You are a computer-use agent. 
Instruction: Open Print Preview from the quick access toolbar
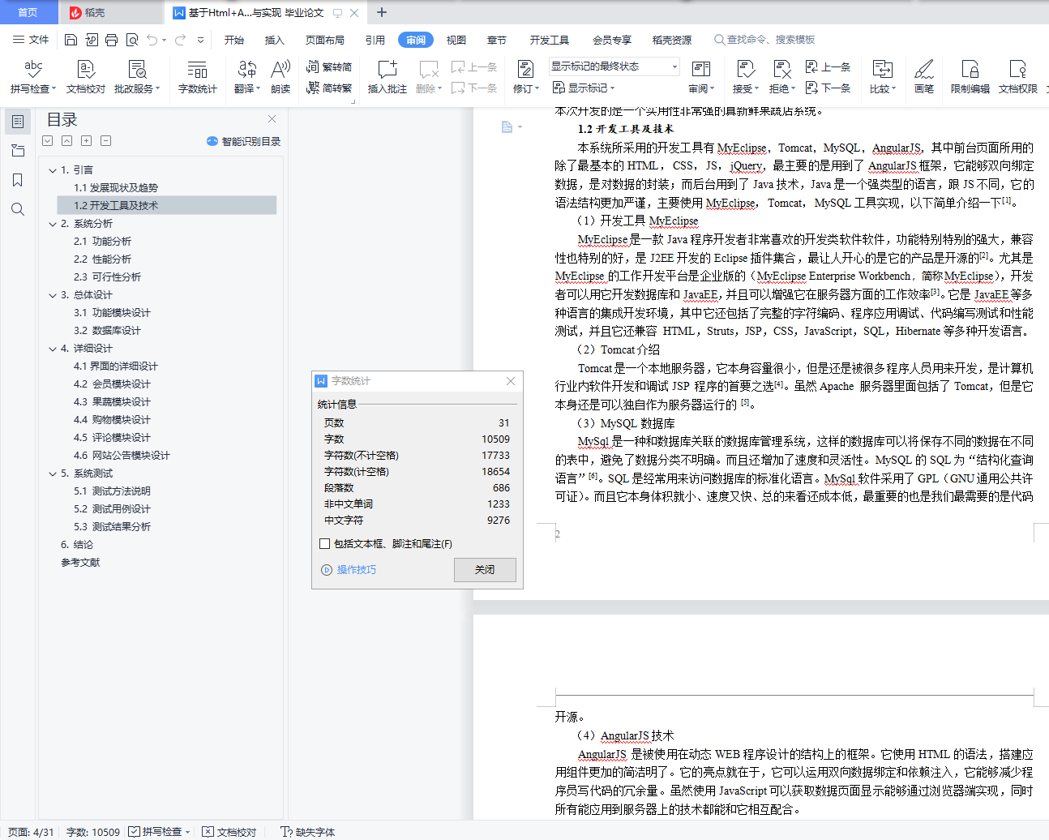132,40
